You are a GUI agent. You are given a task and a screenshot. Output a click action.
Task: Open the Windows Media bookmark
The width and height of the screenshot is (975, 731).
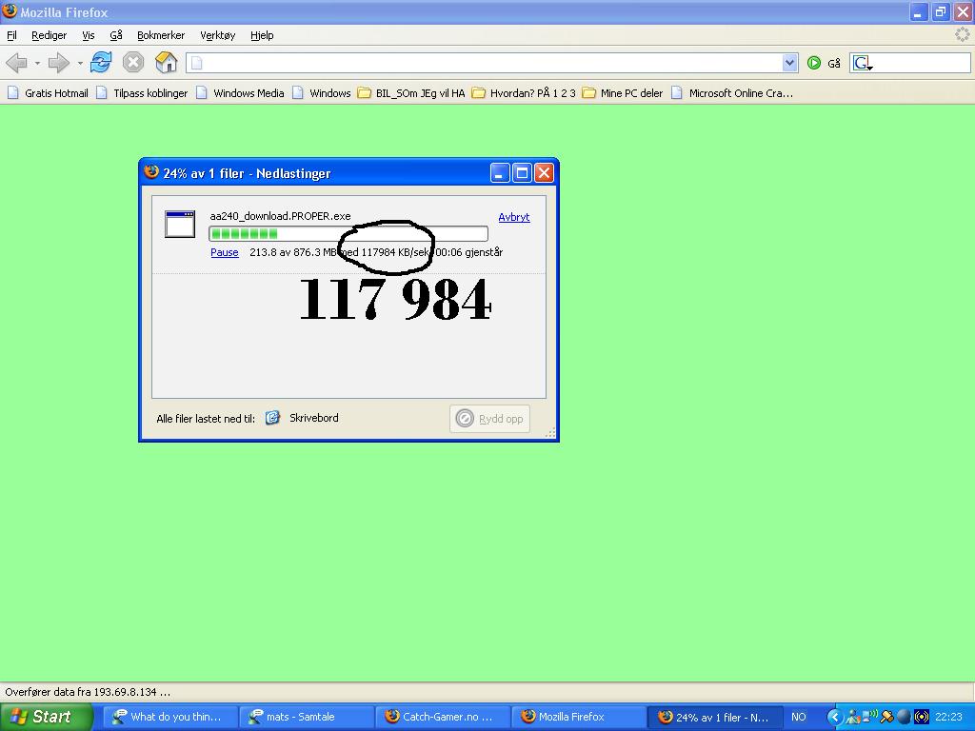pyautogui.click(x=240, y=93)
